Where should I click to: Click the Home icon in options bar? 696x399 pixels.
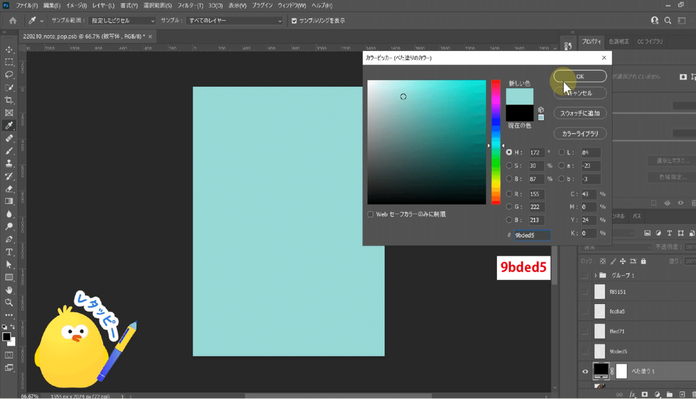[x=13, y=20]
